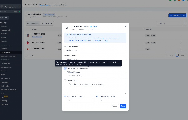
Task: Close the Configure number dialog
Action: click(125, 26)
